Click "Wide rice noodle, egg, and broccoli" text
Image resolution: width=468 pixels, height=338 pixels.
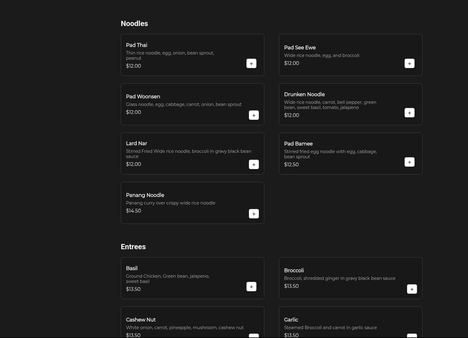321,55
